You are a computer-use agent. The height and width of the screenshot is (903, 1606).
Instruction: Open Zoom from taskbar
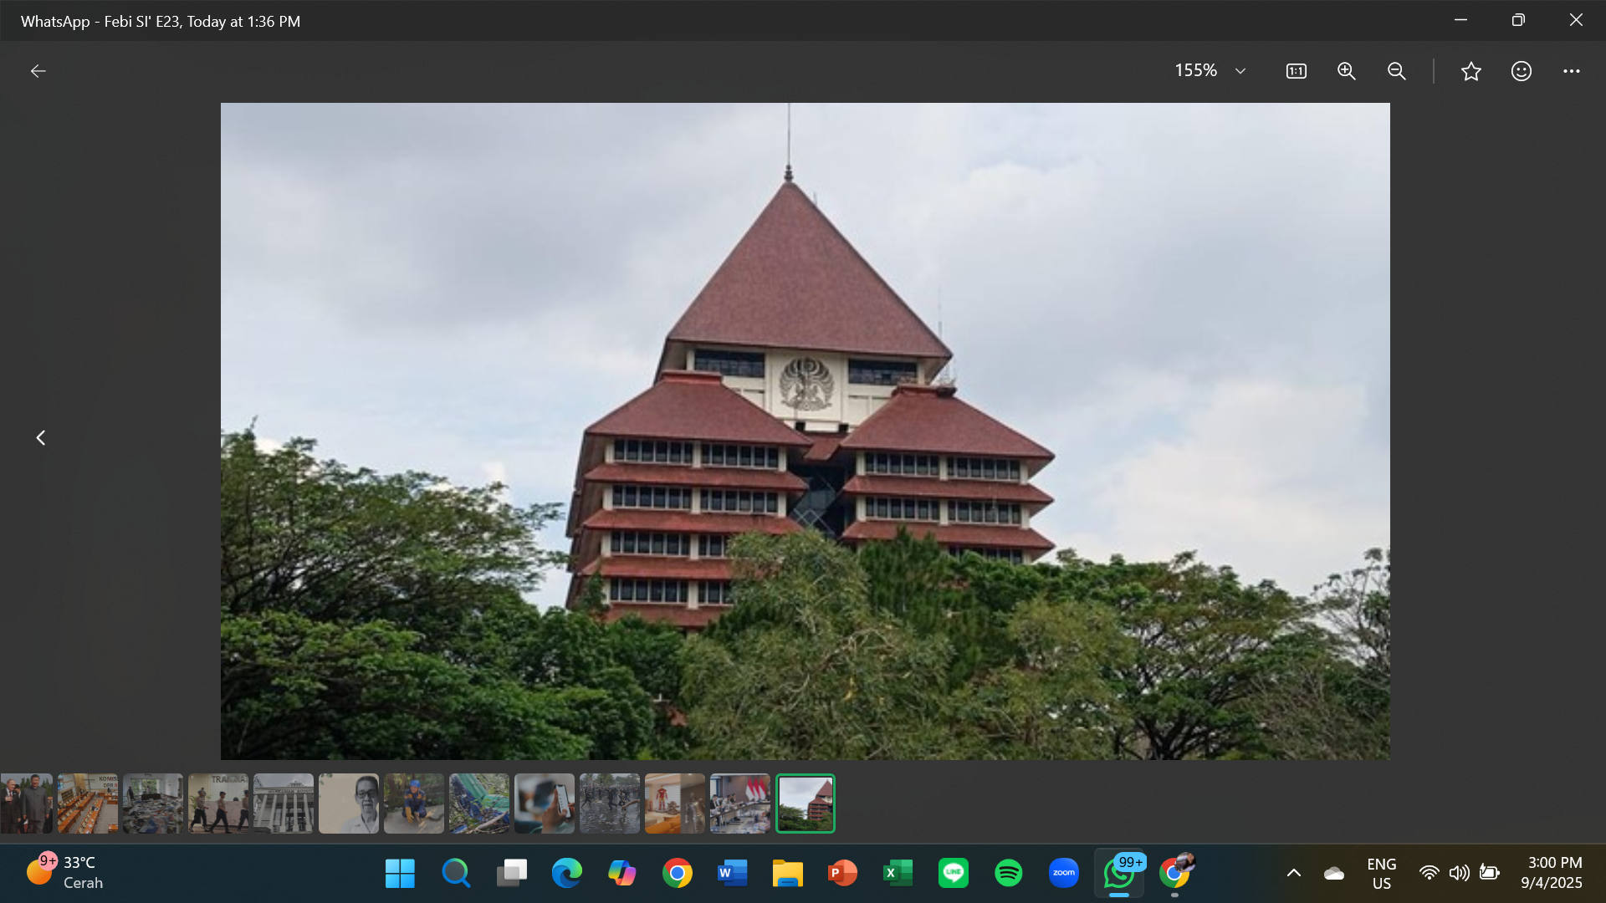pyautogui.click(x=1063, y=873)
